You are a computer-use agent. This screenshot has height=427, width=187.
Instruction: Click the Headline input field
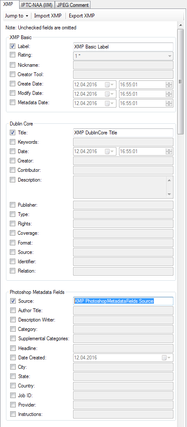[x=123, y=348]
